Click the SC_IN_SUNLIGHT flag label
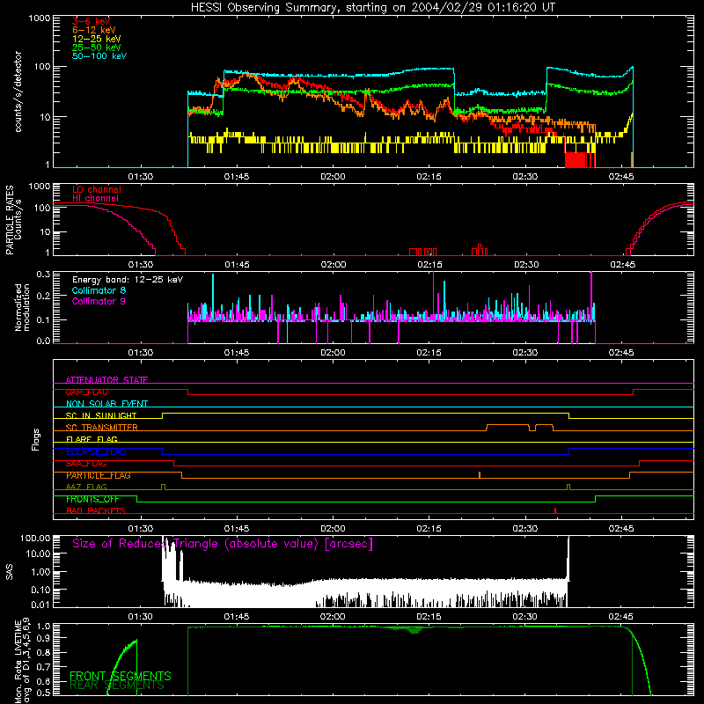Screen dimensions: 704x704 [101, 415]
